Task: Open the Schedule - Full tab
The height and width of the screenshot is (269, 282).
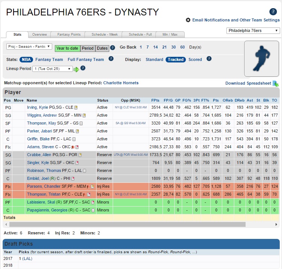Action: (x=140, y=35)
